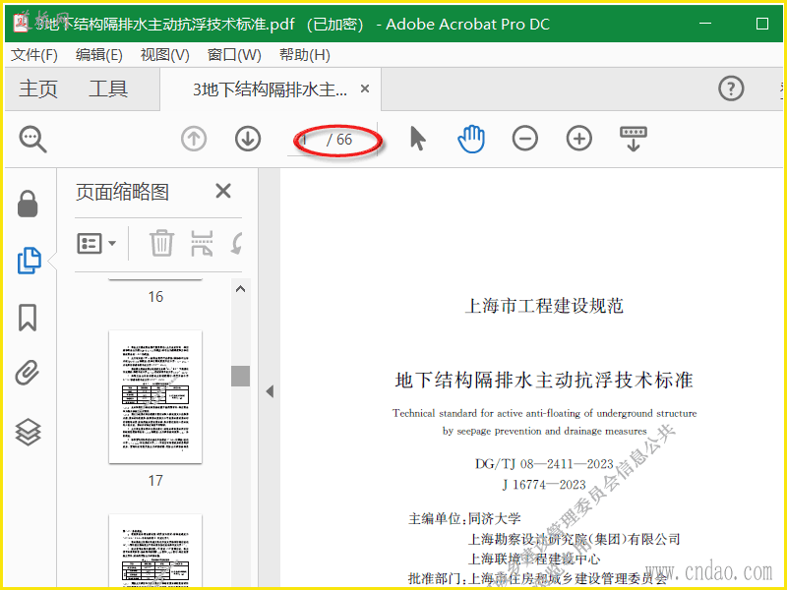Image resolution: width=787 pixels, height=590 pixels.
Task: Choose the selection arrow tool
Action: click(417, 139)
